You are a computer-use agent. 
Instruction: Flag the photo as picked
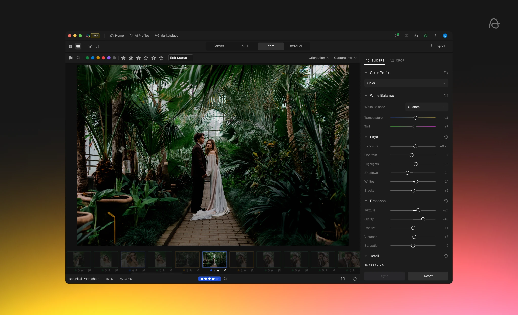coord(71,58)
